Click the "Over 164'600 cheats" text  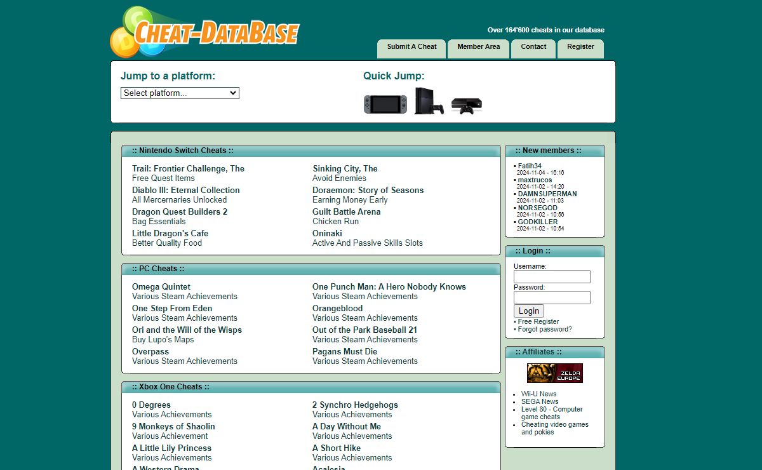[546, 30]
